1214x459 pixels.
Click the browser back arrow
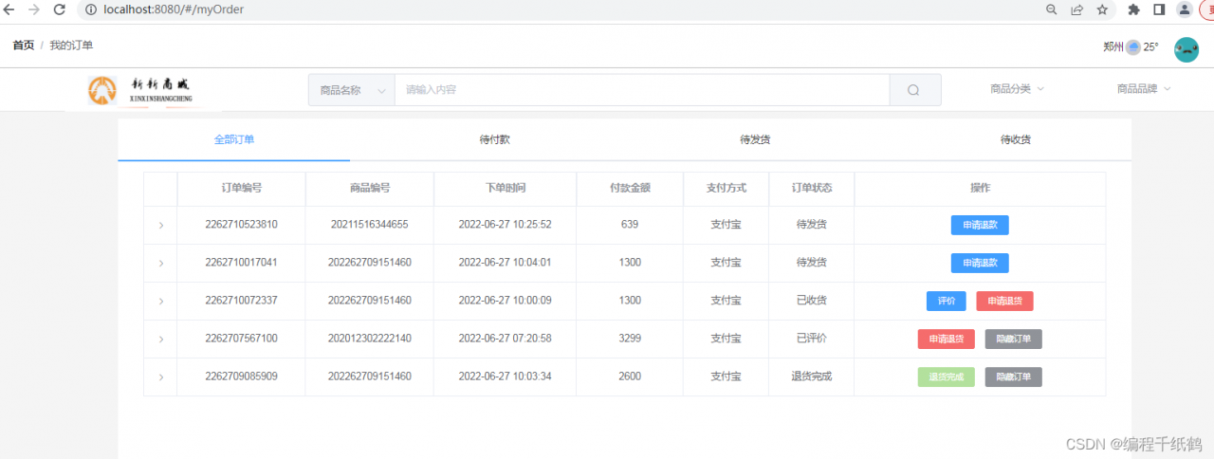point(9,9)
